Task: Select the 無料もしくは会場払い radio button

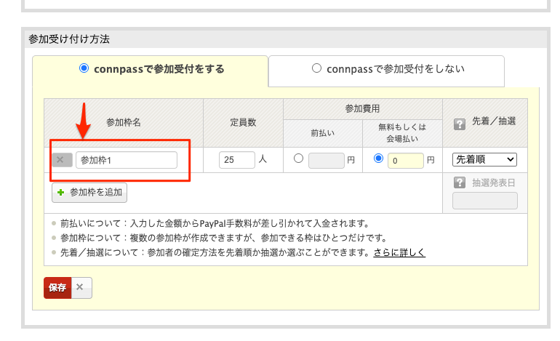Action: (x=379, y=159)
